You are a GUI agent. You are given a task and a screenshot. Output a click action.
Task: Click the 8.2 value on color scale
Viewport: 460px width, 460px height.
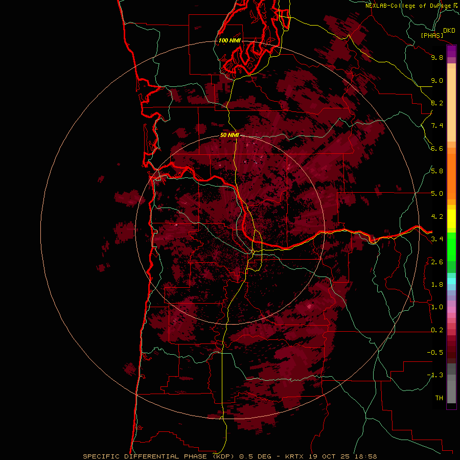point(437,103)
